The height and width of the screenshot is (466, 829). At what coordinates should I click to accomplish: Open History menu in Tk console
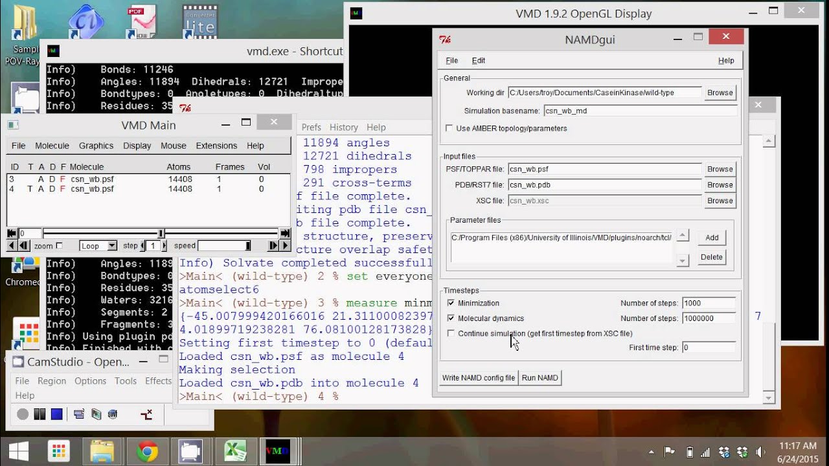click(x=343, y=128)
